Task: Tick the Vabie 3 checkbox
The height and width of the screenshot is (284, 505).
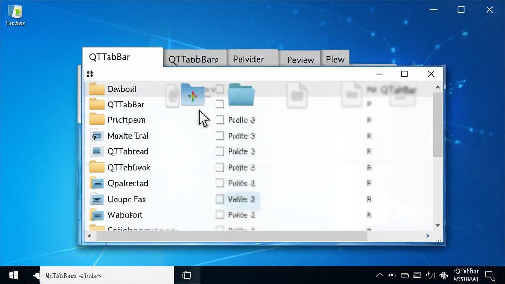Action: pos(219,199)
